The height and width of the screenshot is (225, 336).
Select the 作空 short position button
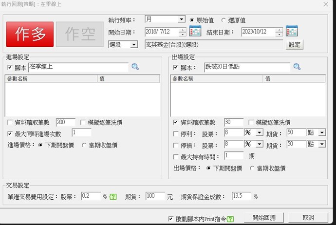(80, 34)
